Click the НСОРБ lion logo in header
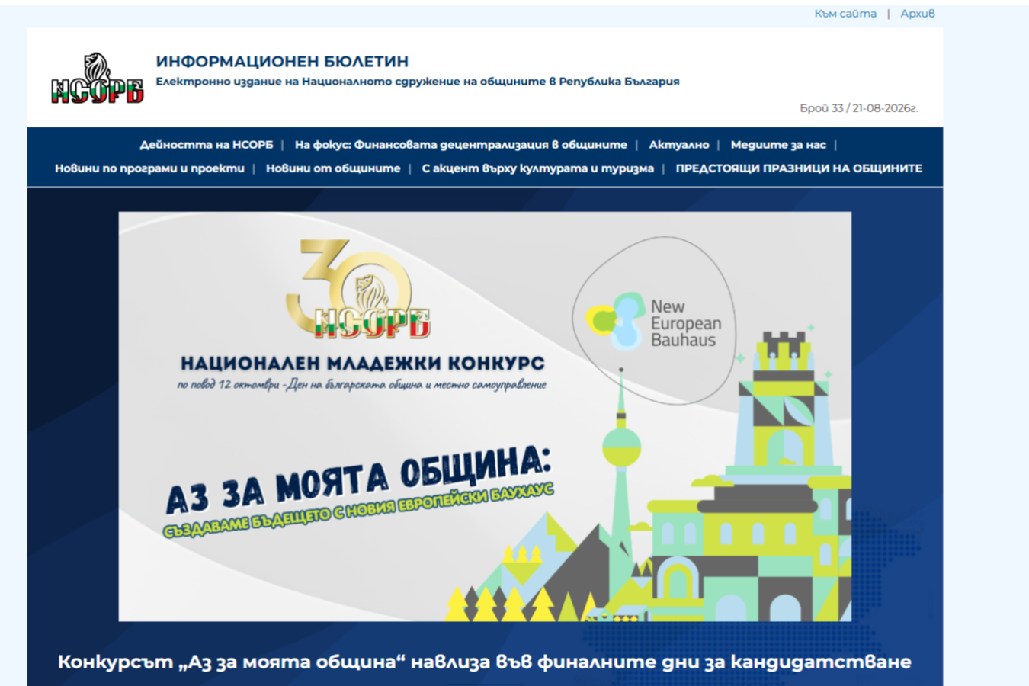 (x=97, y=78)
